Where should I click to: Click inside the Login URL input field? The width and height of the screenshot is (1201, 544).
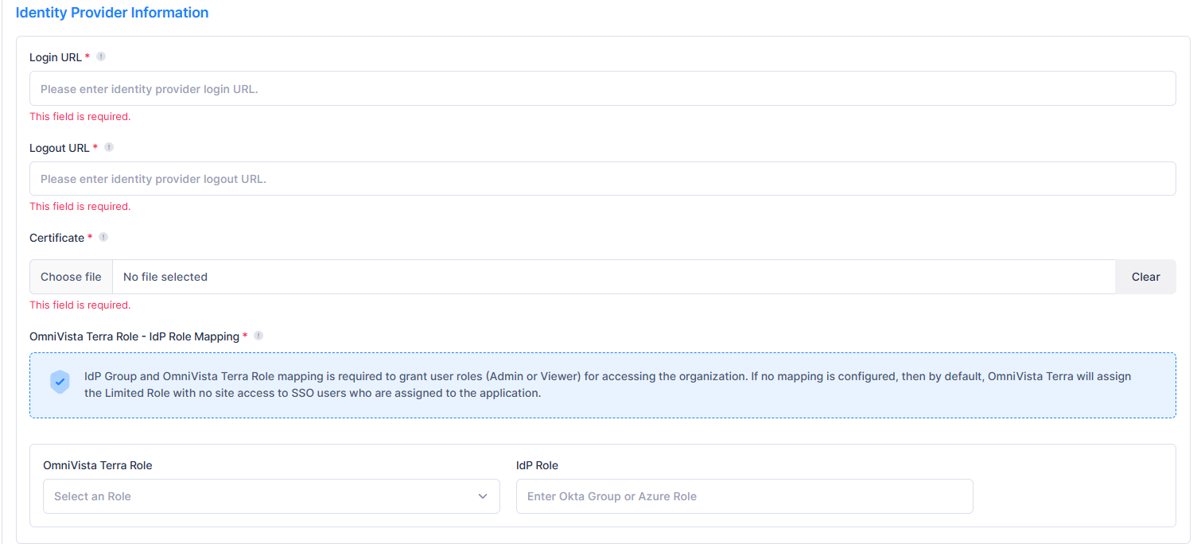pyautogui.click(x=602, y=87)
